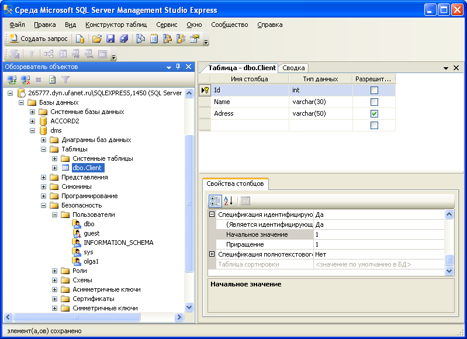Screen dimensions: 467x339
Task: Click the Filter funnel icon in Object Explorer
Action: click(x=65, y=79)
